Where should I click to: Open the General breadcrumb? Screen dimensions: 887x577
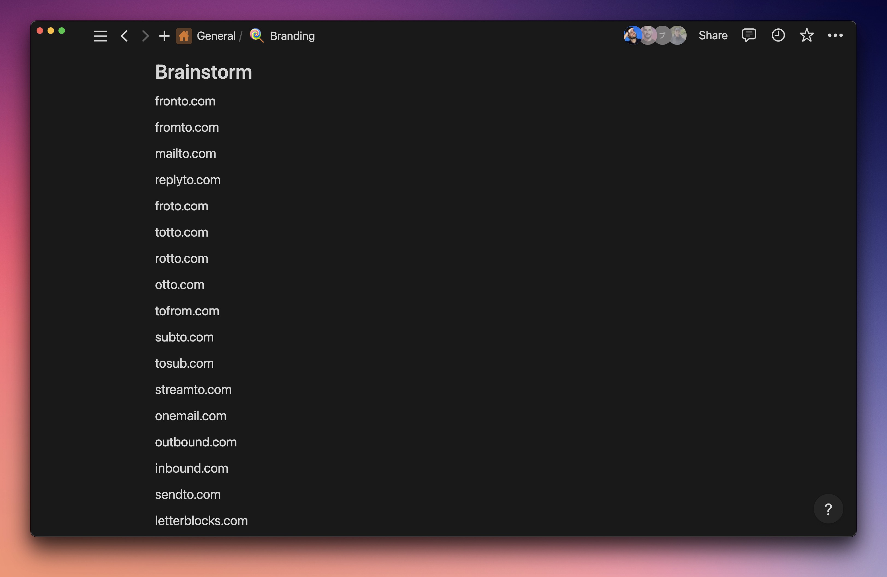pyautogui.click(x=216, y=36)
